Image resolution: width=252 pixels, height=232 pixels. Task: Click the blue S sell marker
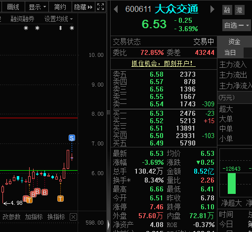(72, 138)
